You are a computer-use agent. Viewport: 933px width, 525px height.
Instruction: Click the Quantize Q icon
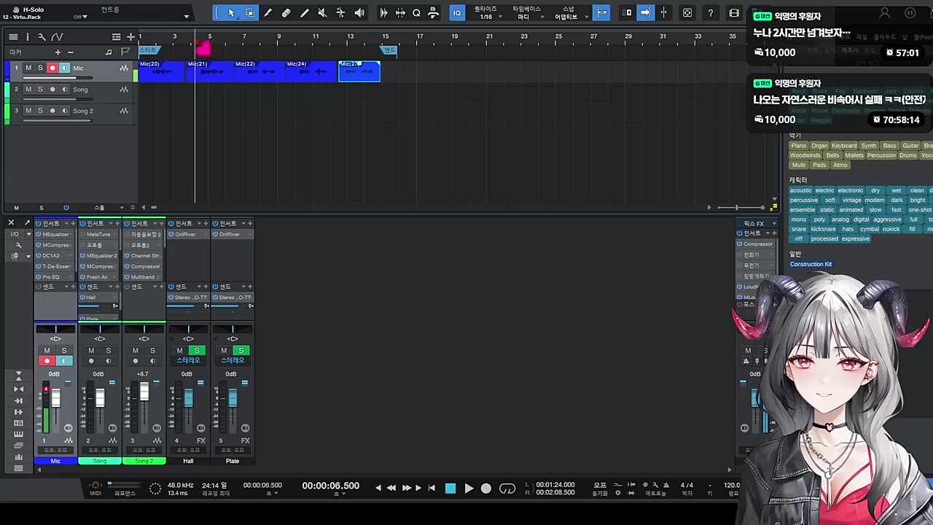coord(416,13)
